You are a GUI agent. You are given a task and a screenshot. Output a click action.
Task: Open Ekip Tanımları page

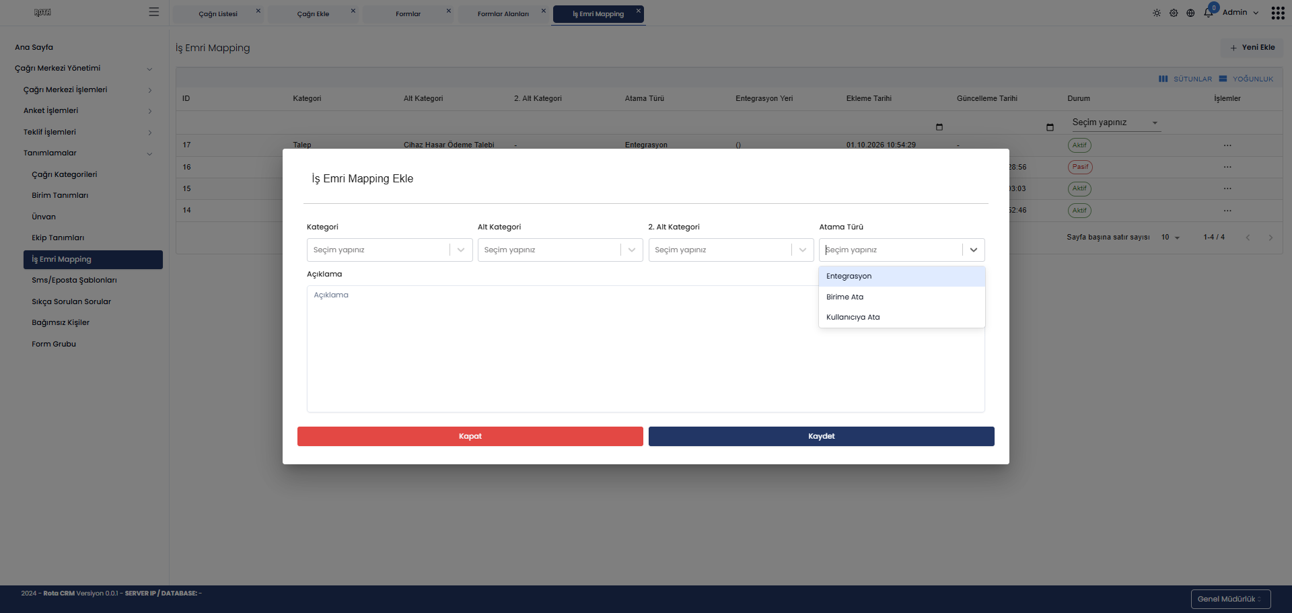pos(58,238)
